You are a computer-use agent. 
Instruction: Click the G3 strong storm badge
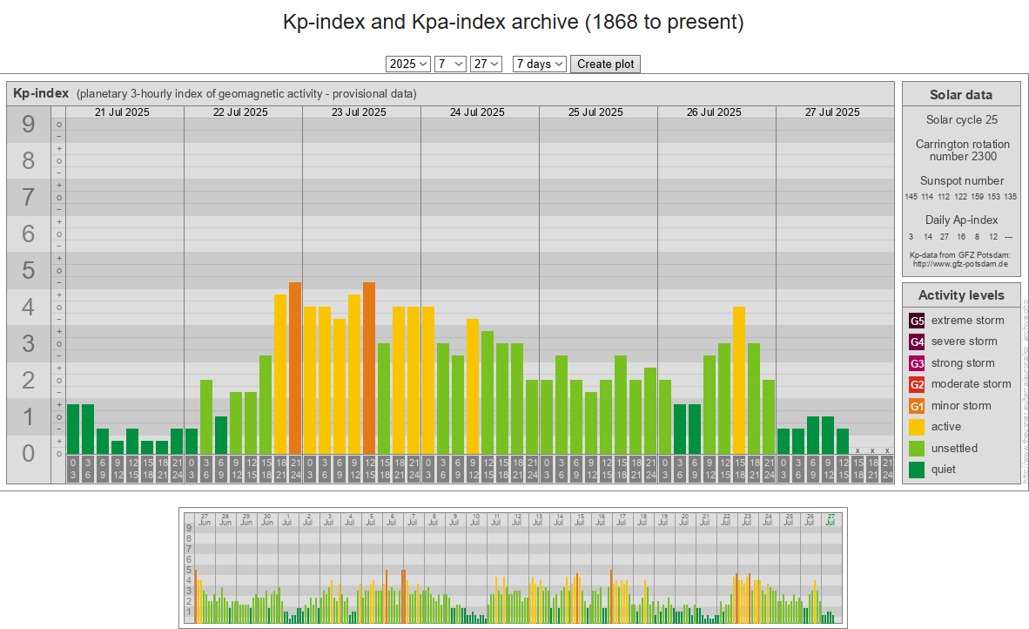pyautogui.click(x=917, y=363)
